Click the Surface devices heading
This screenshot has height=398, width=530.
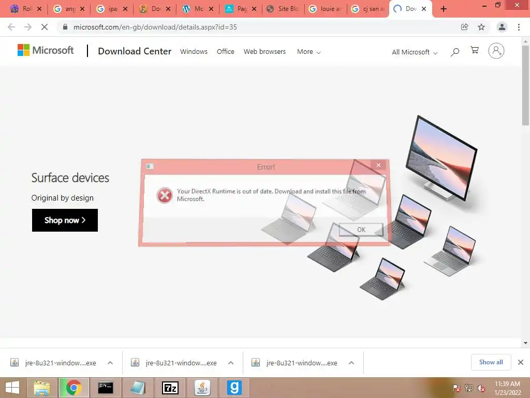click(x=70, y=178)
